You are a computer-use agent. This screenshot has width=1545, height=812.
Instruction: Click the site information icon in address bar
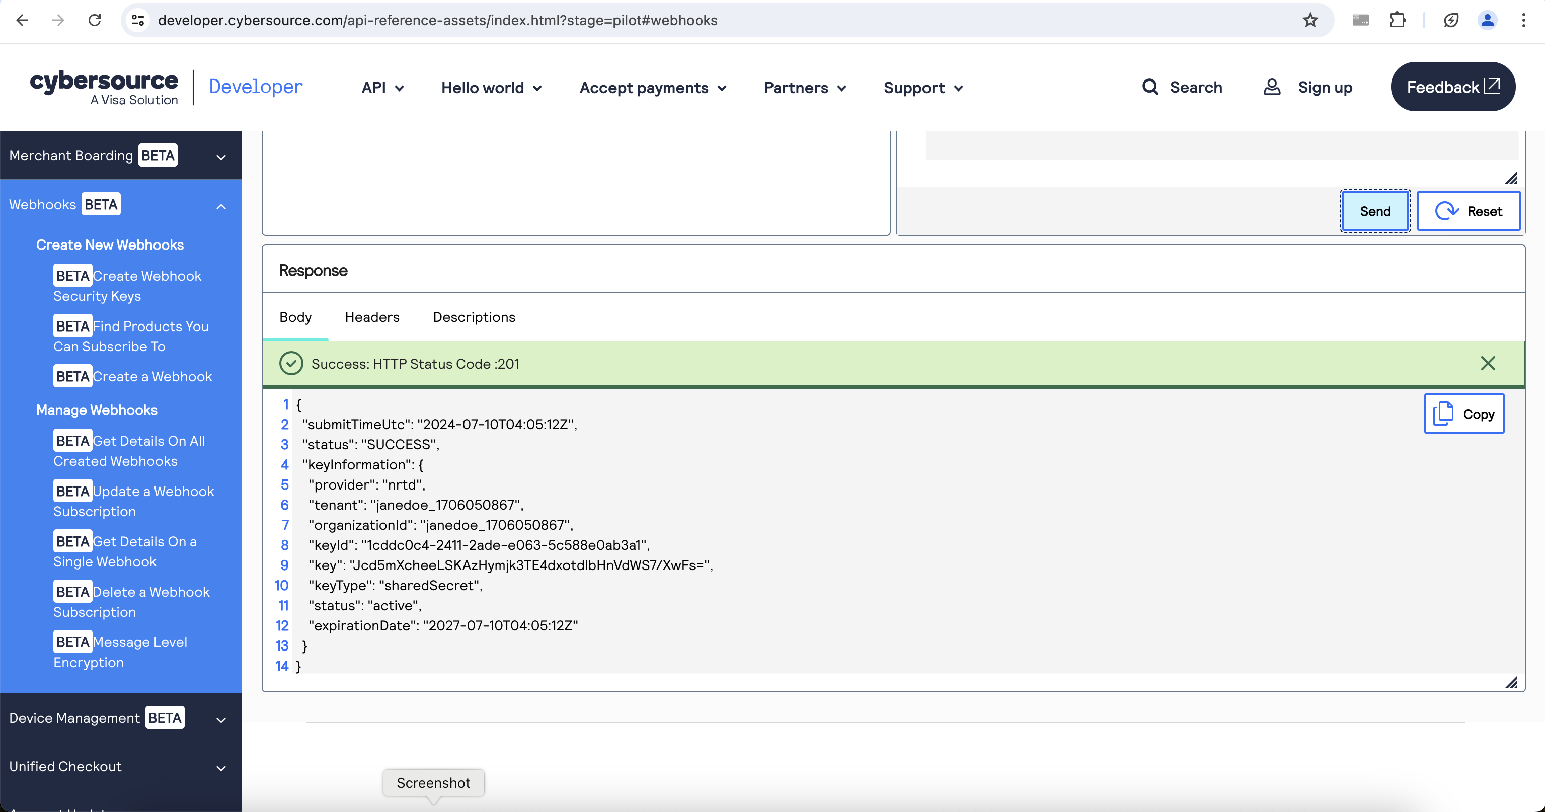click(138, 21)
